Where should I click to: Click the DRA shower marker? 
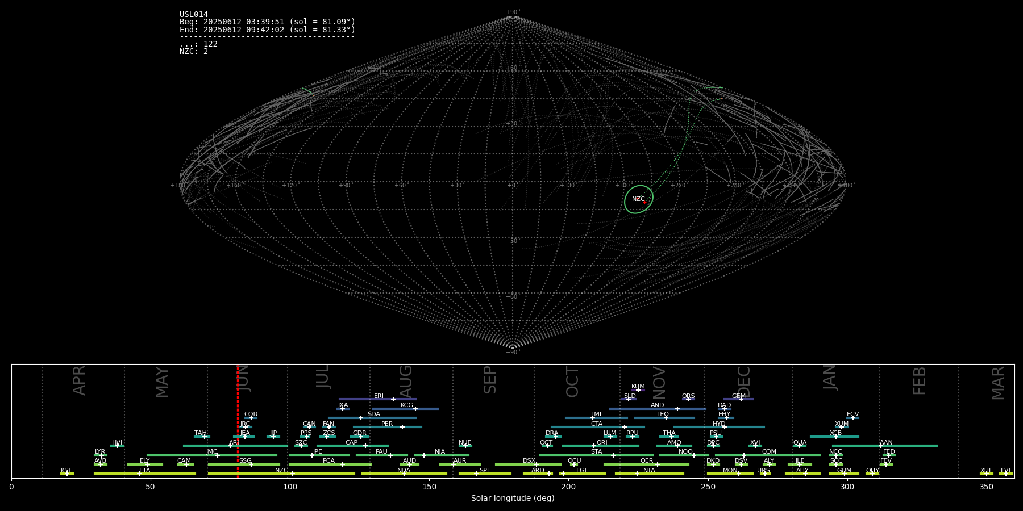[x=556, y=437]
